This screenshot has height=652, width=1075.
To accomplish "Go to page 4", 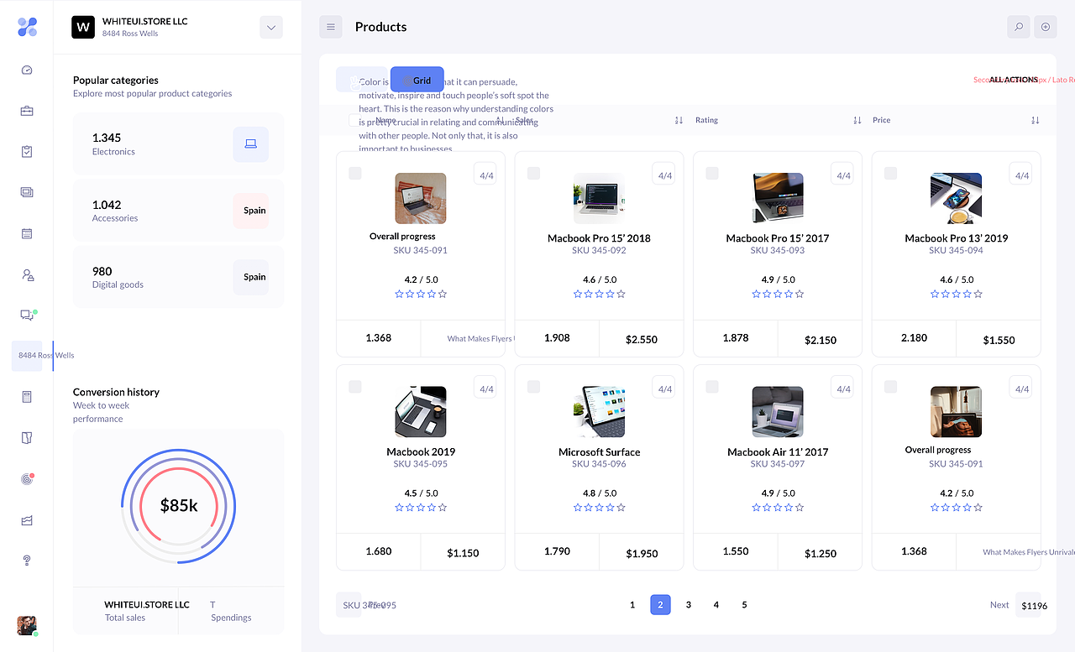I will pyautogui.click(x=716, y=604).
